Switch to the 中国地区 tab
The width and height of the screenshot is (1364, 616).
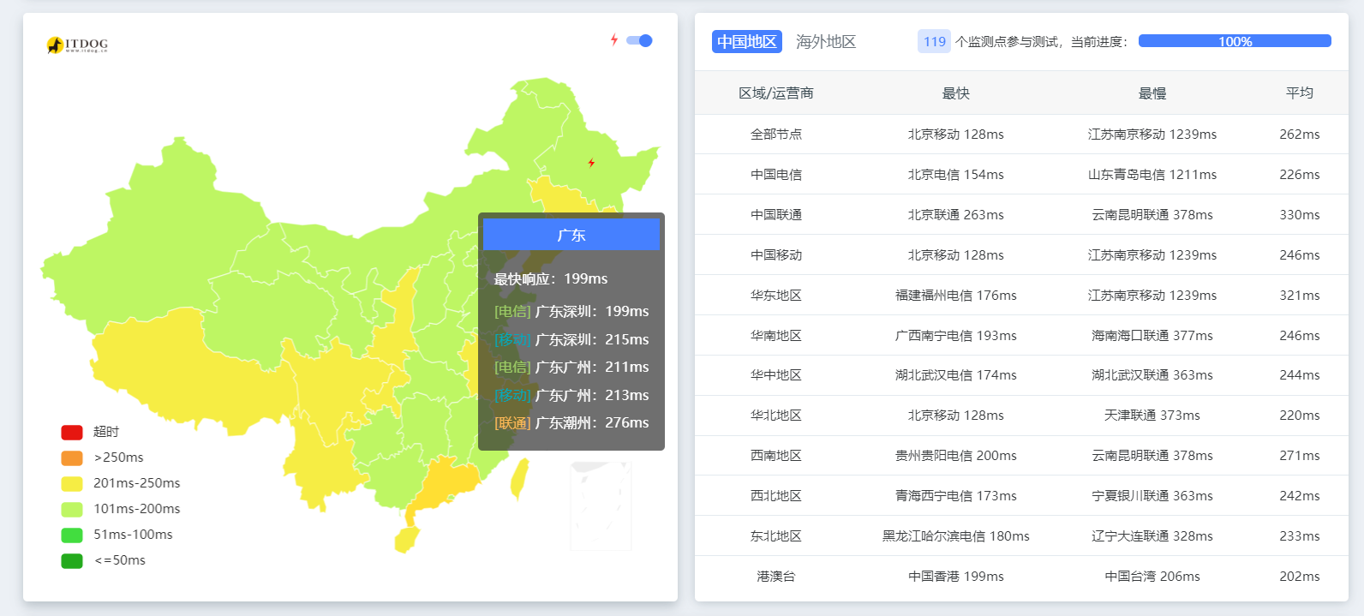tap(746, 41)
